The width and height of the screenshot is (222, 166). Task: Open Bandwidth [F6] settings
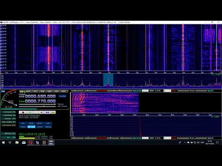click(9, 115)
